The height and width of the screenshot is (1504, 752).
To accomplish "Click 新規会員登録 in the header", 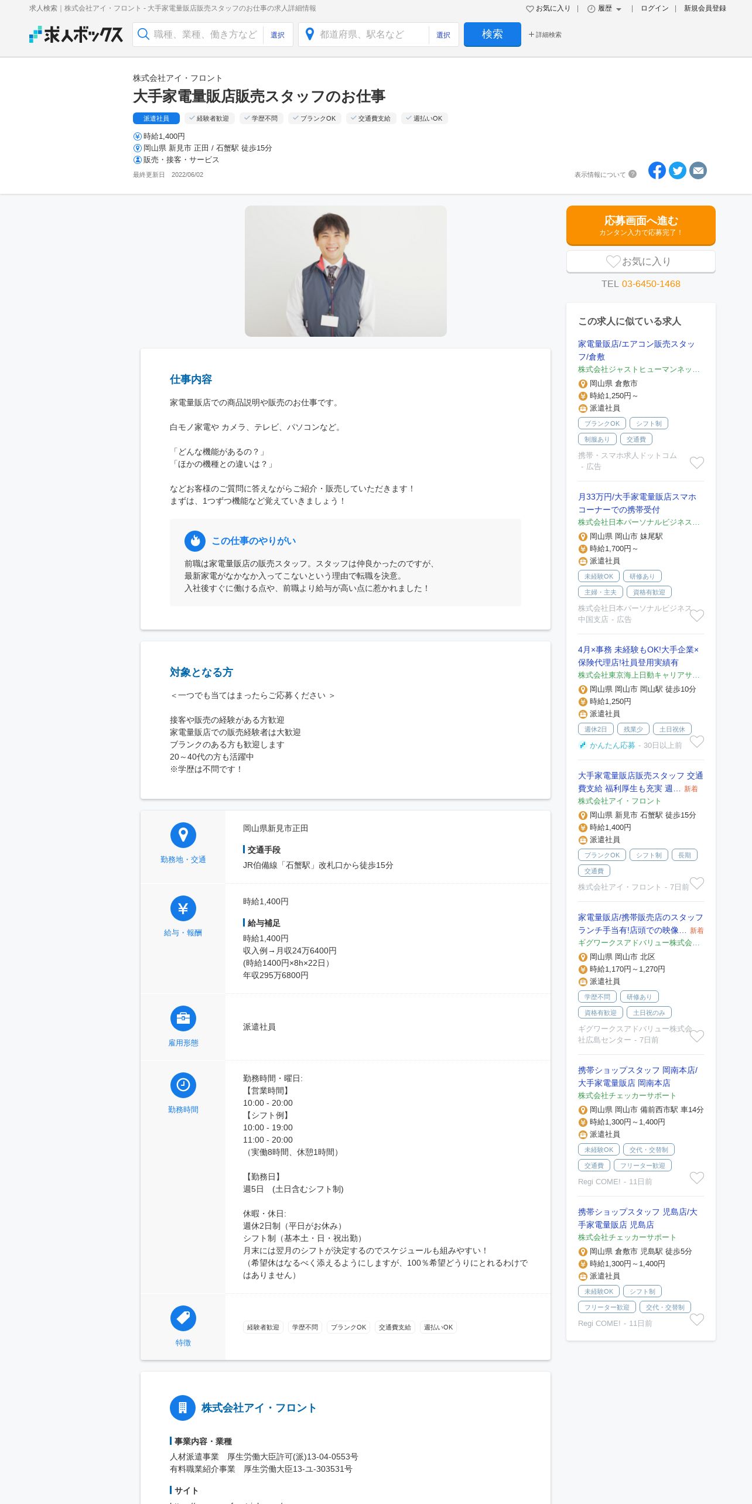I will point(705,9).
